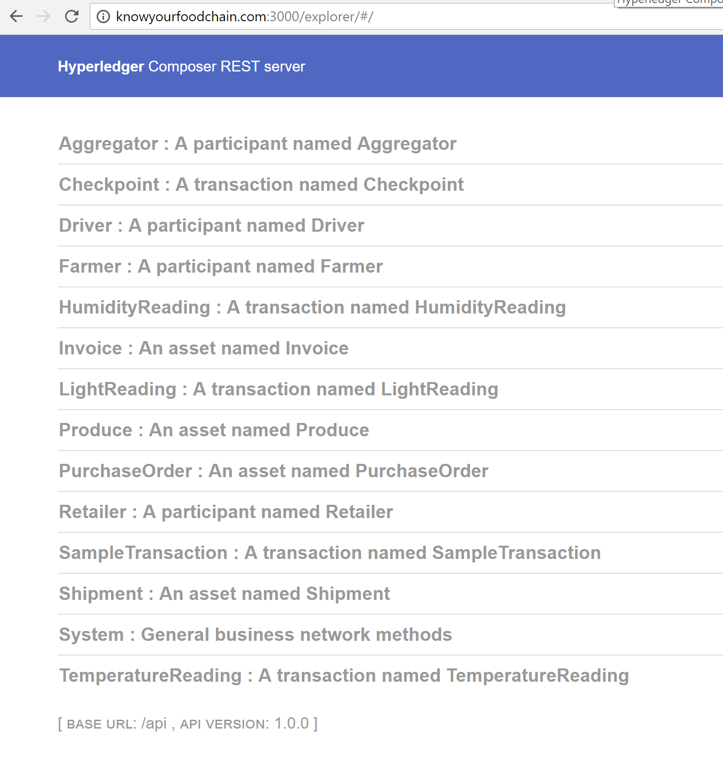The height and width of the screenshot is (768, 723).
Task: Expand the LightReading transaction section
Action: (x=278, y=389)
